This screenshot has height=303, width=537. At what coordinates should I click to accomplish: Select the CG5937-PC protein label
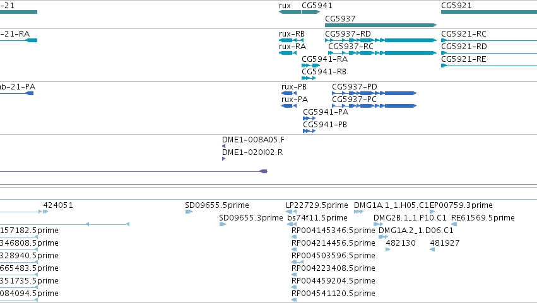tap(354, 100)
